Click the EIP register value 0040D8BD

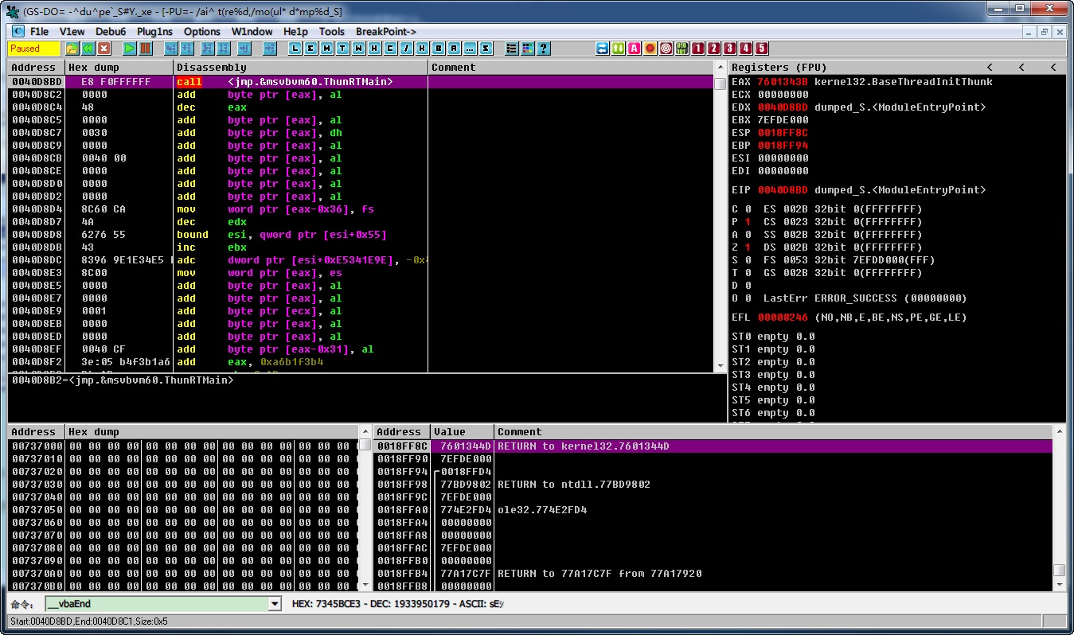[x=783, y=190]
